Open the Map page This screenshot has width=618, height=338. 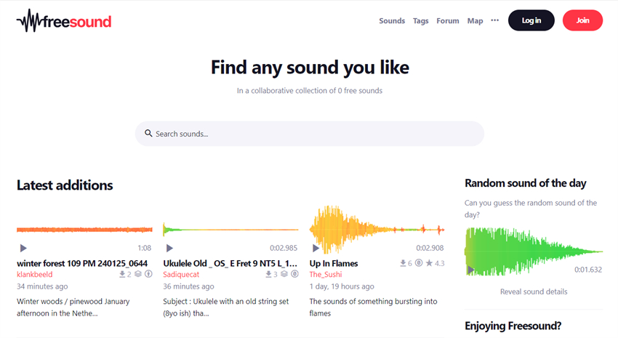(x=475, y=21)
